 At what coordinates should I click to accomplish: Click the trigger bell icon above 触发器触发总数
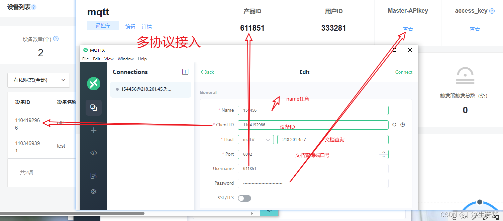tap(465, 76)
